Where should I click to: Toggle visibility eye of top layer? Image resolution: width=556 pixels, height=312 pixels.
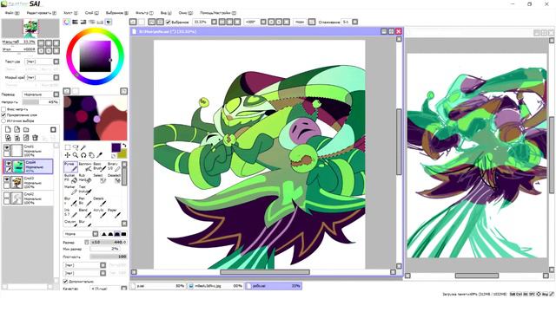click(7, 147)
